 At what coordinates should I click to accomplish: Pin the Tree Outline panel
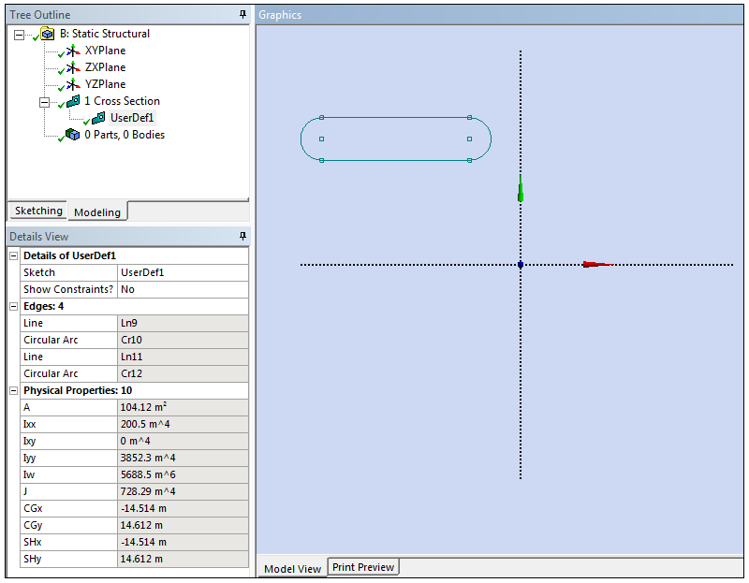(x=242, y=14)
